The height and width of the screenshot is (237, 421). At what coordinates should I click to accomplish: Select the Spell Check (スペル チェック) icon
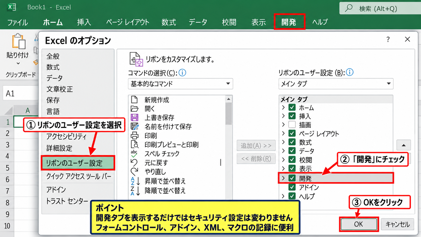click(x=134, y=154)
